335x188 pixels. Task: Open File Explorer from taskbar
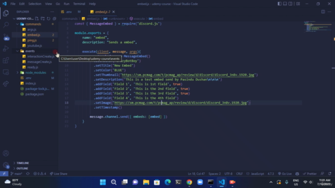146,182
